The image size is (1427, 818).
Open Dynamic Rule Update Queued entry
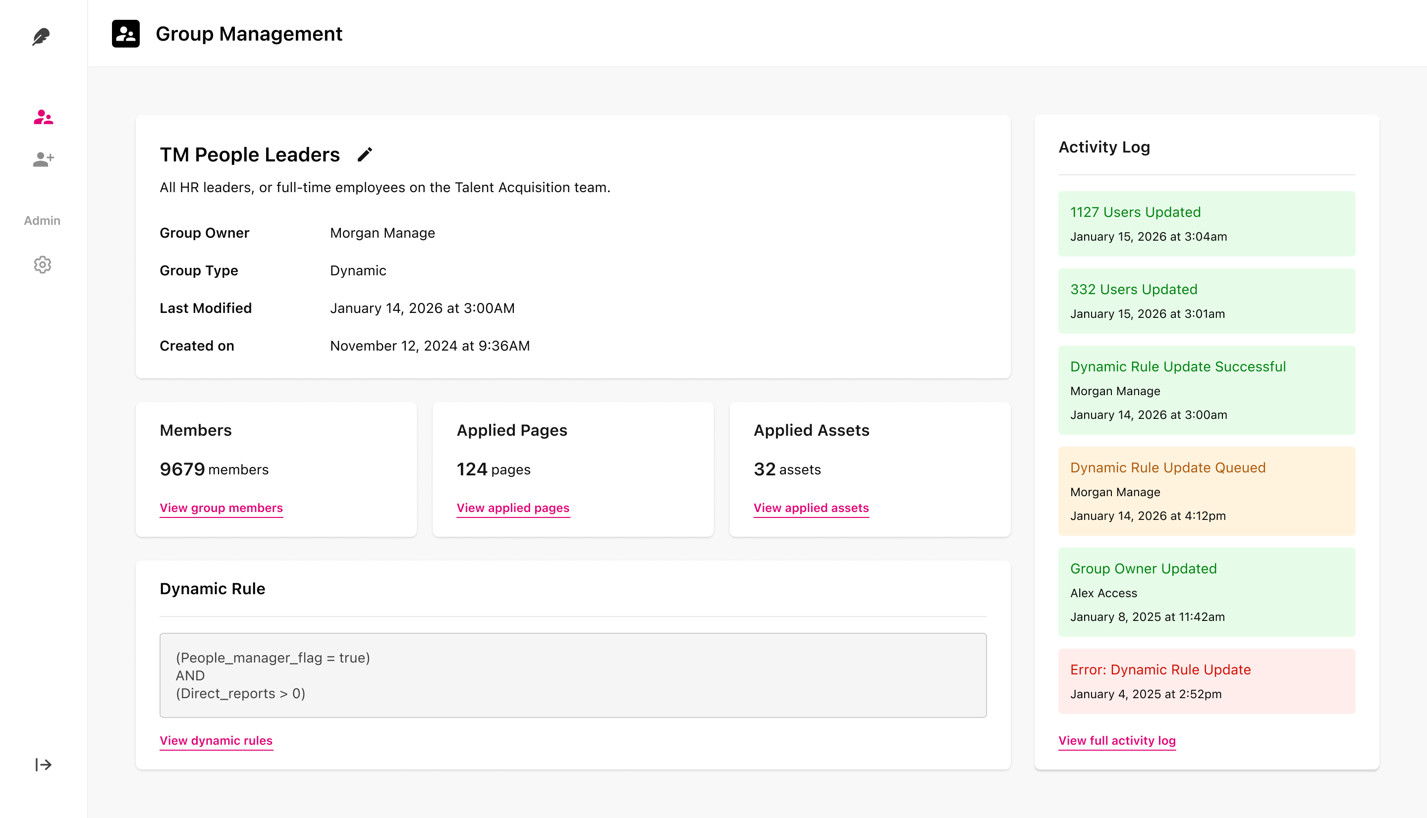click(1207, 491)
